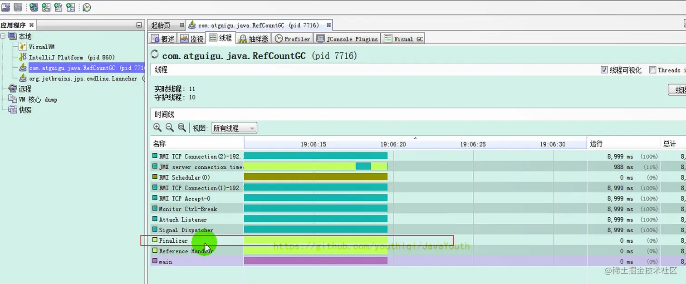
Task: Click the VisualVM application icon in tree
Action: tap(23, 47)
